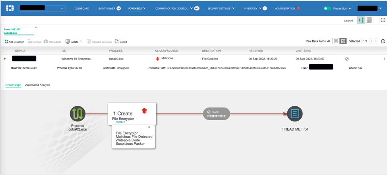This screenshot has width=387, height=175.
Task: Open the Prevention mode dropdown
Action: coord(342,8)
